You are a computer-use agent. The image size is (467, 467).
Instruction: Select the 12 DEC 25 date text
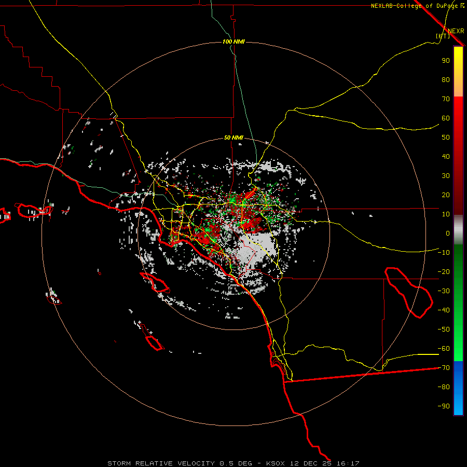click(x=311, y=463)
